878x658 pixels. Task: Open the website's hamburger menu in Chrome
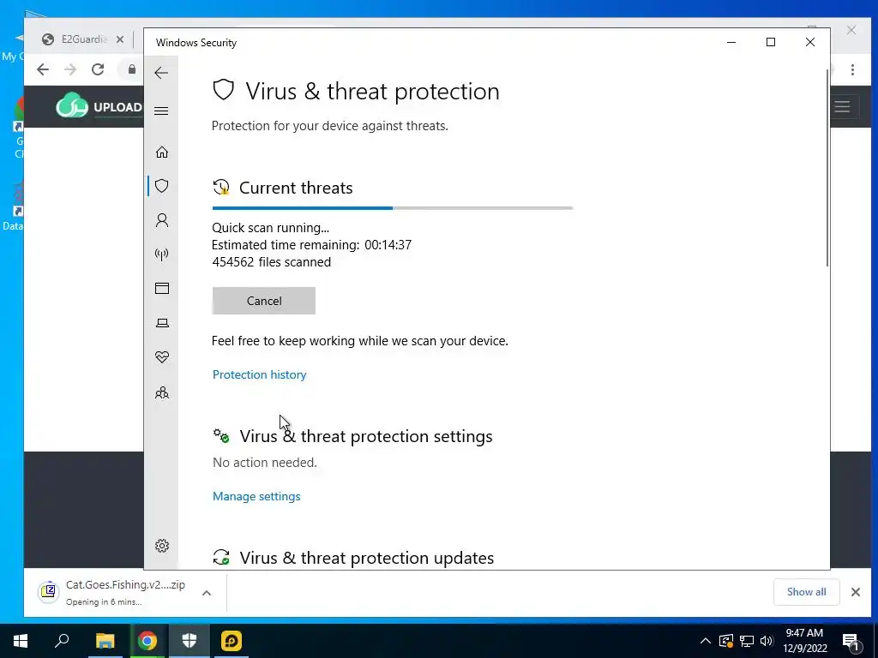[842, 106]
